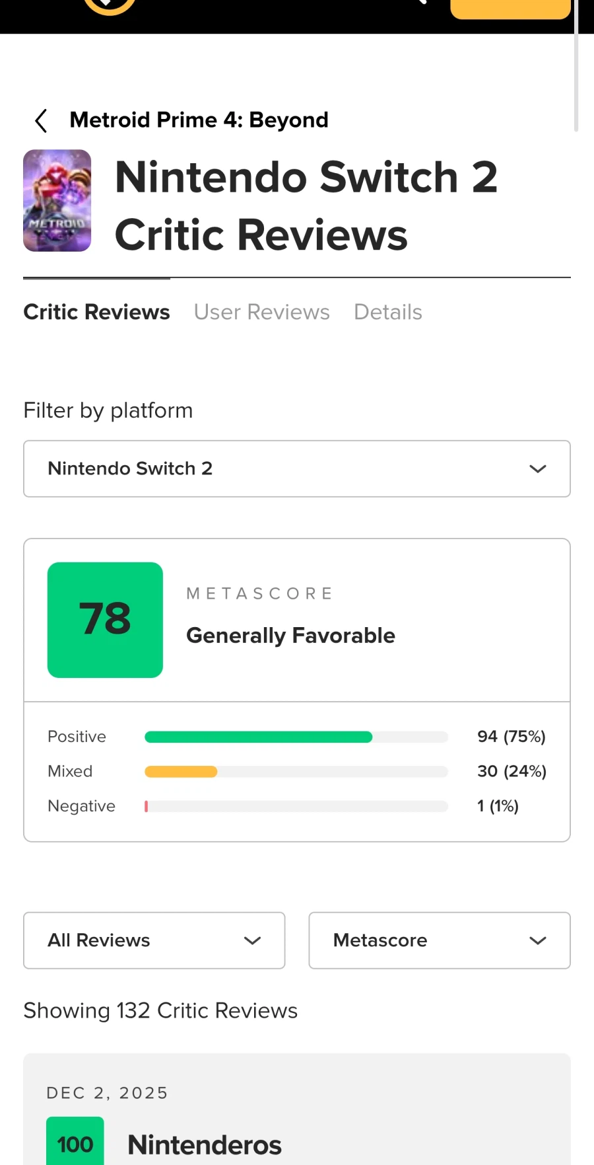Click the yellow button in top bar
The height and width of the screenshot is (1165, 594).
point(510,8)
